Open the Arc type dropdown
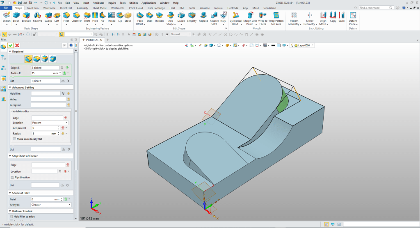 pos(51,205)
